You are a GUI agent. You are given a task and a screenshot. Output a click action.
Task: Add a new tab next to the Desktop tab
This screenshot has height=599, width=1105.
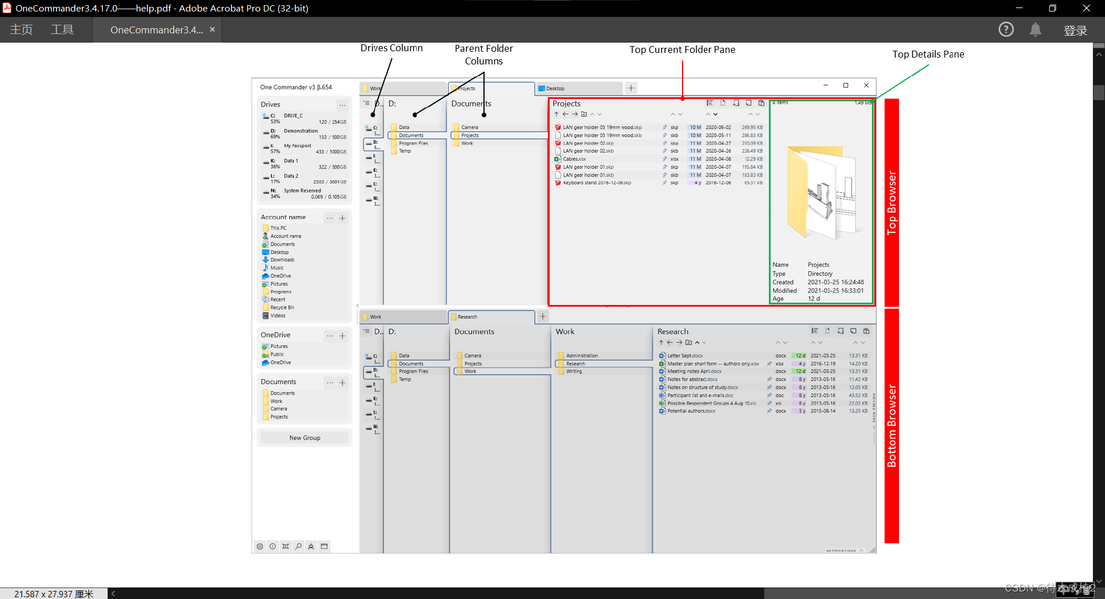[x=631, y=88]
